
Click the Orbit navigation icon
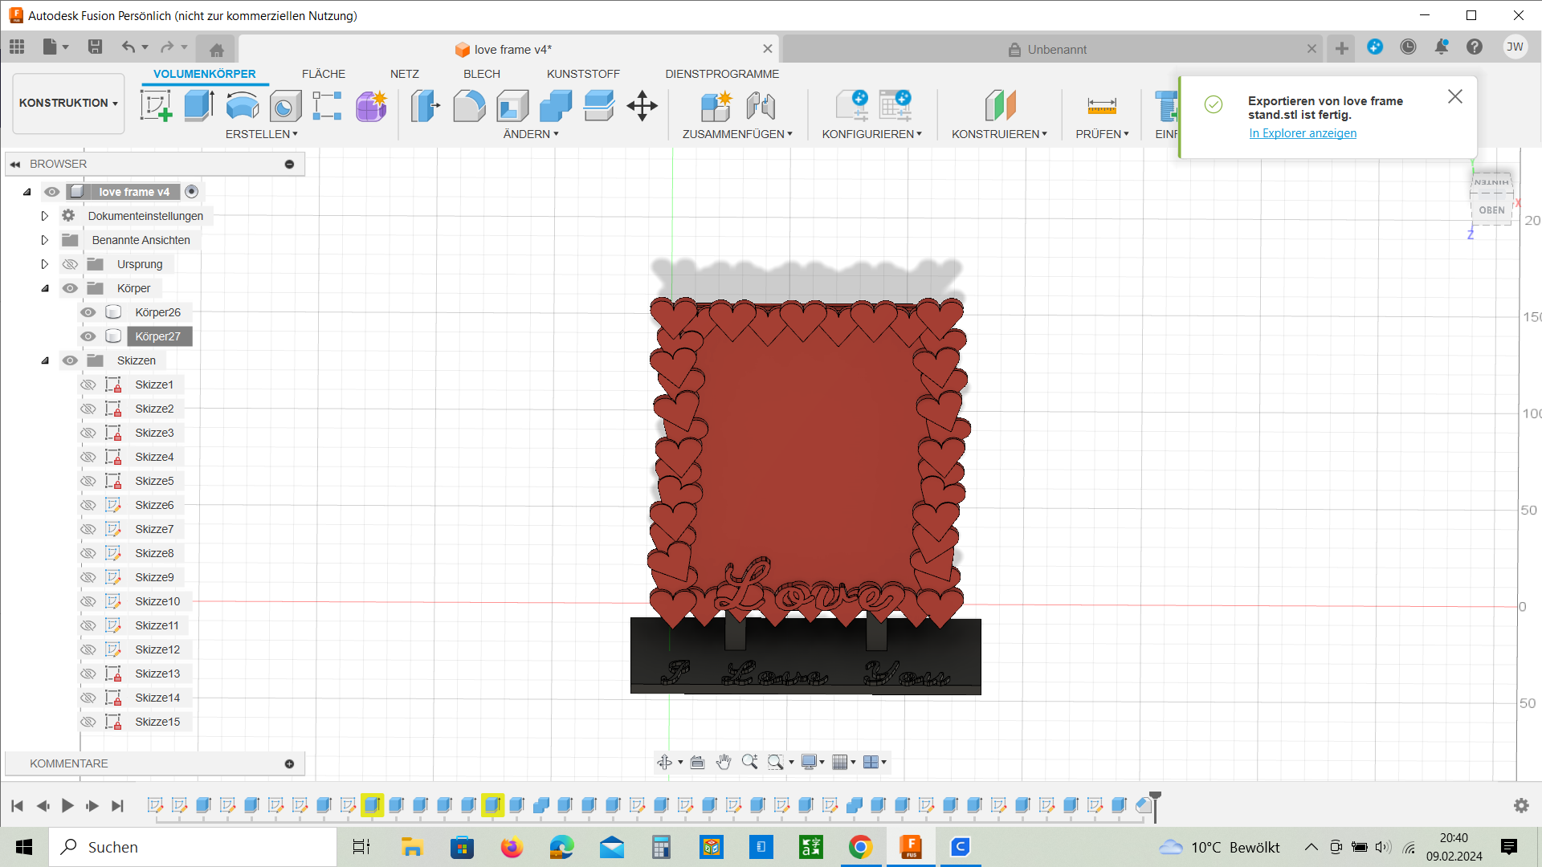click(x=664, y=762)
